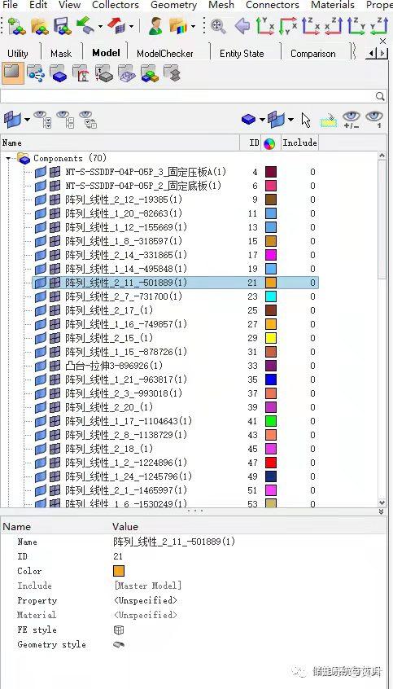Open the Connectors menu
393x689 pixels.
tap(273, 5)
